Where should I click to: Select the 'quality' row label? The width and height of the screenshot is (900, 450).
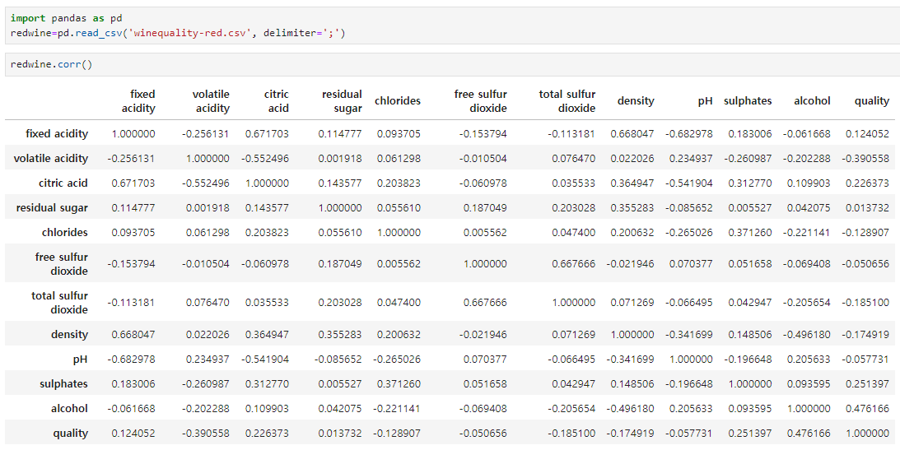[x=70, y=433]
